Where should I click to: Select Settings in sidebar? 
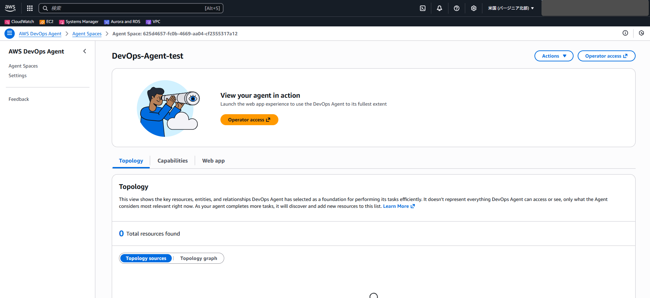pos(17,75)
